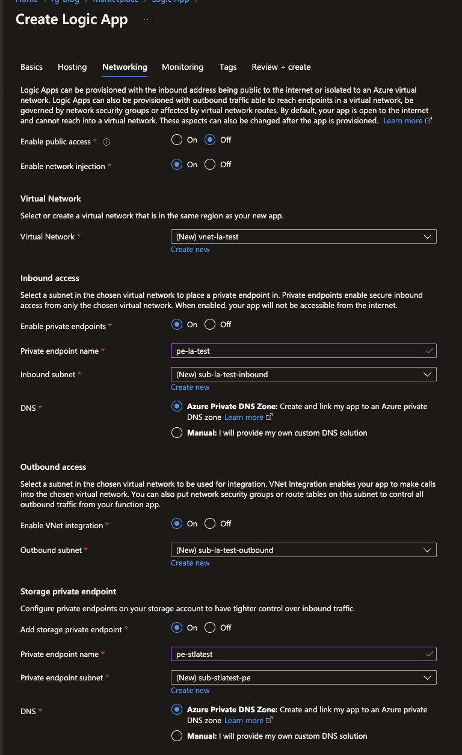This screenshot has height=755, width=462.
Task: Open the more options ellipsis next to Create Logic App
Action: pos(147,20)
